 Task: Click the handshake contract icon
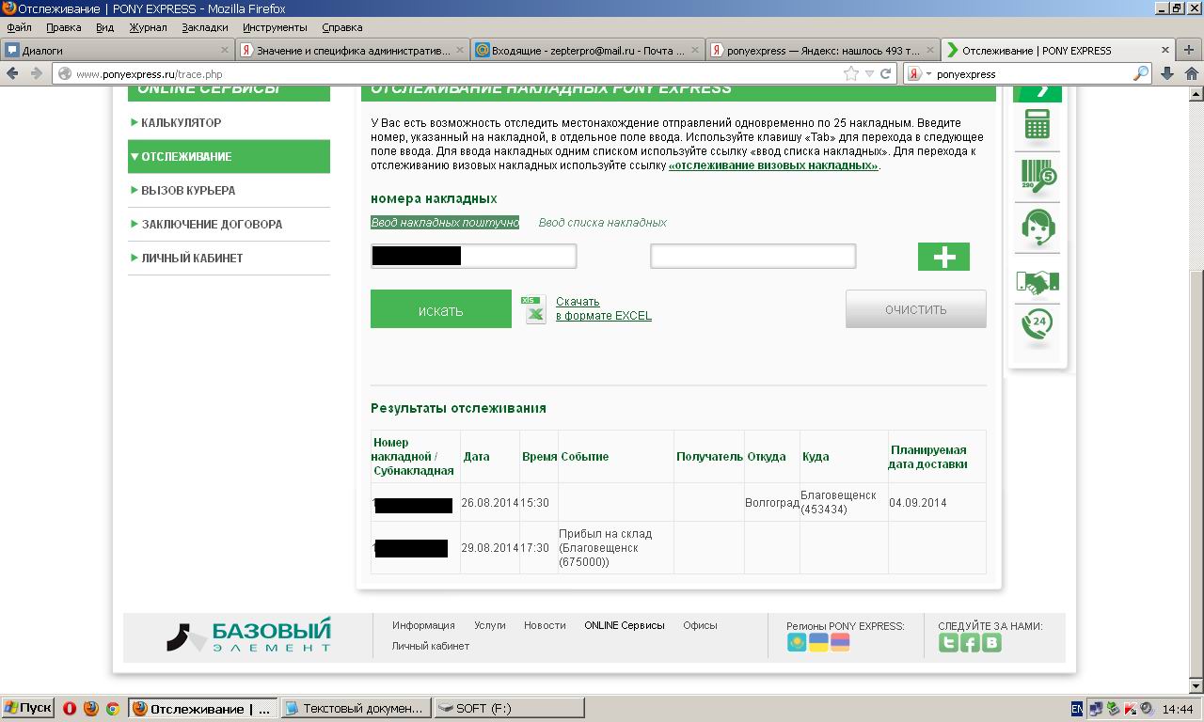point(1038,280)
